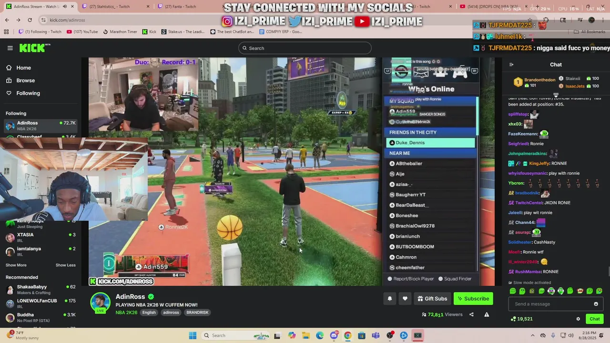
Task: Select AdinRoss in the Following list
Action: pos(41,125)
